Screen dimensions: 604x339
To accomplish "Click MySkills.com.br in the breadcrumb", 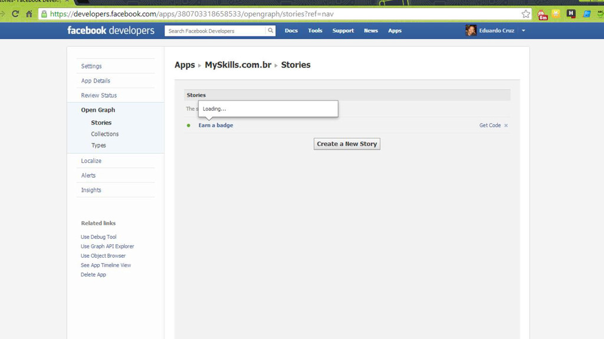I will point(238,65).
